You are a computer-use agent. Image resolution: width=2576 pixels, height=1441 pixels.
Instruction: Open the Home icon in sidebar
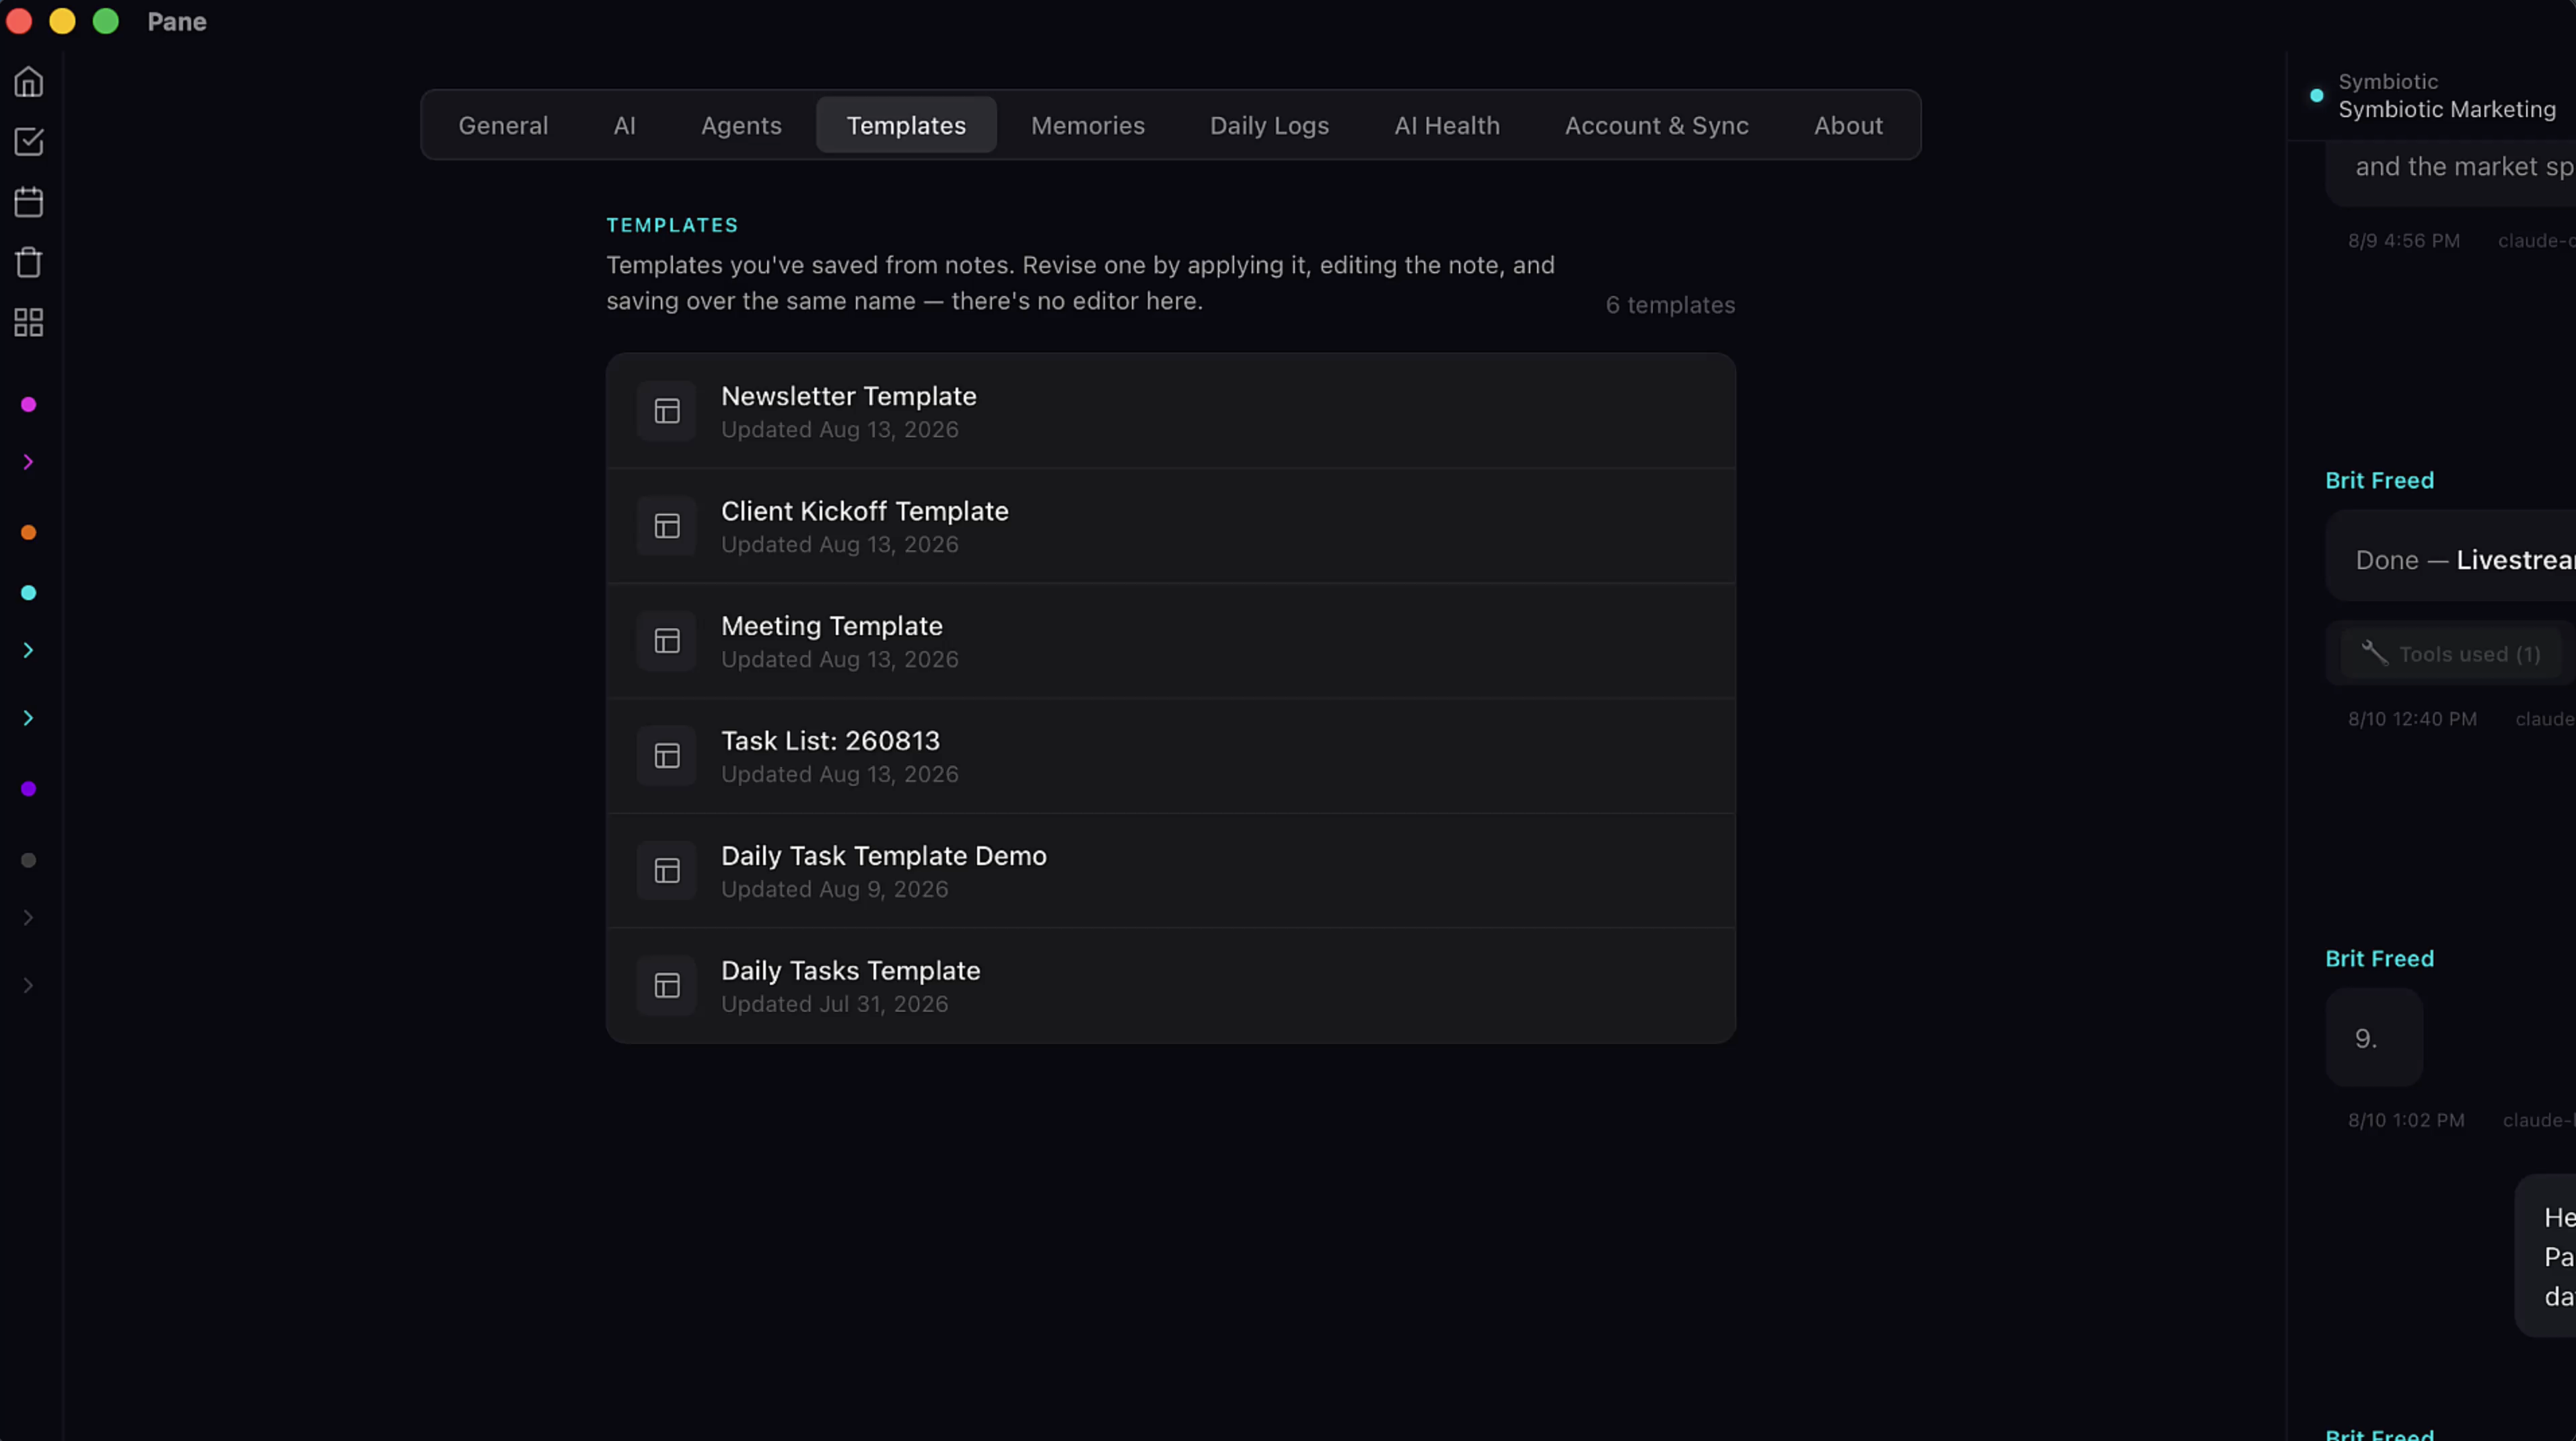pyautogui.click(x=28, y=82)
